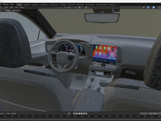Open proportional editing falloff curve icon
161x121 pixels.
pos(89,7)
